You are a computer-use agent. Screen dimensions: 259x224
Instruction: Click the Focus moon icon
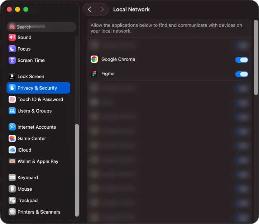[x=12, y=49]
